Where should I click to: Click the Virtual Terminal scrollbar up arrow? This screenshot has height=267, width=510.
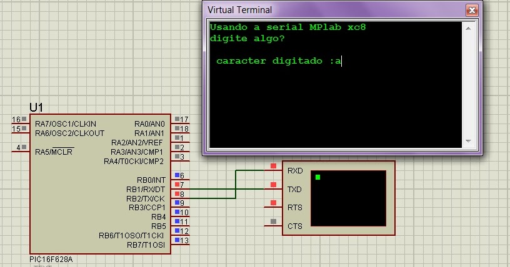pyautogui.click(x=468, y=29)
